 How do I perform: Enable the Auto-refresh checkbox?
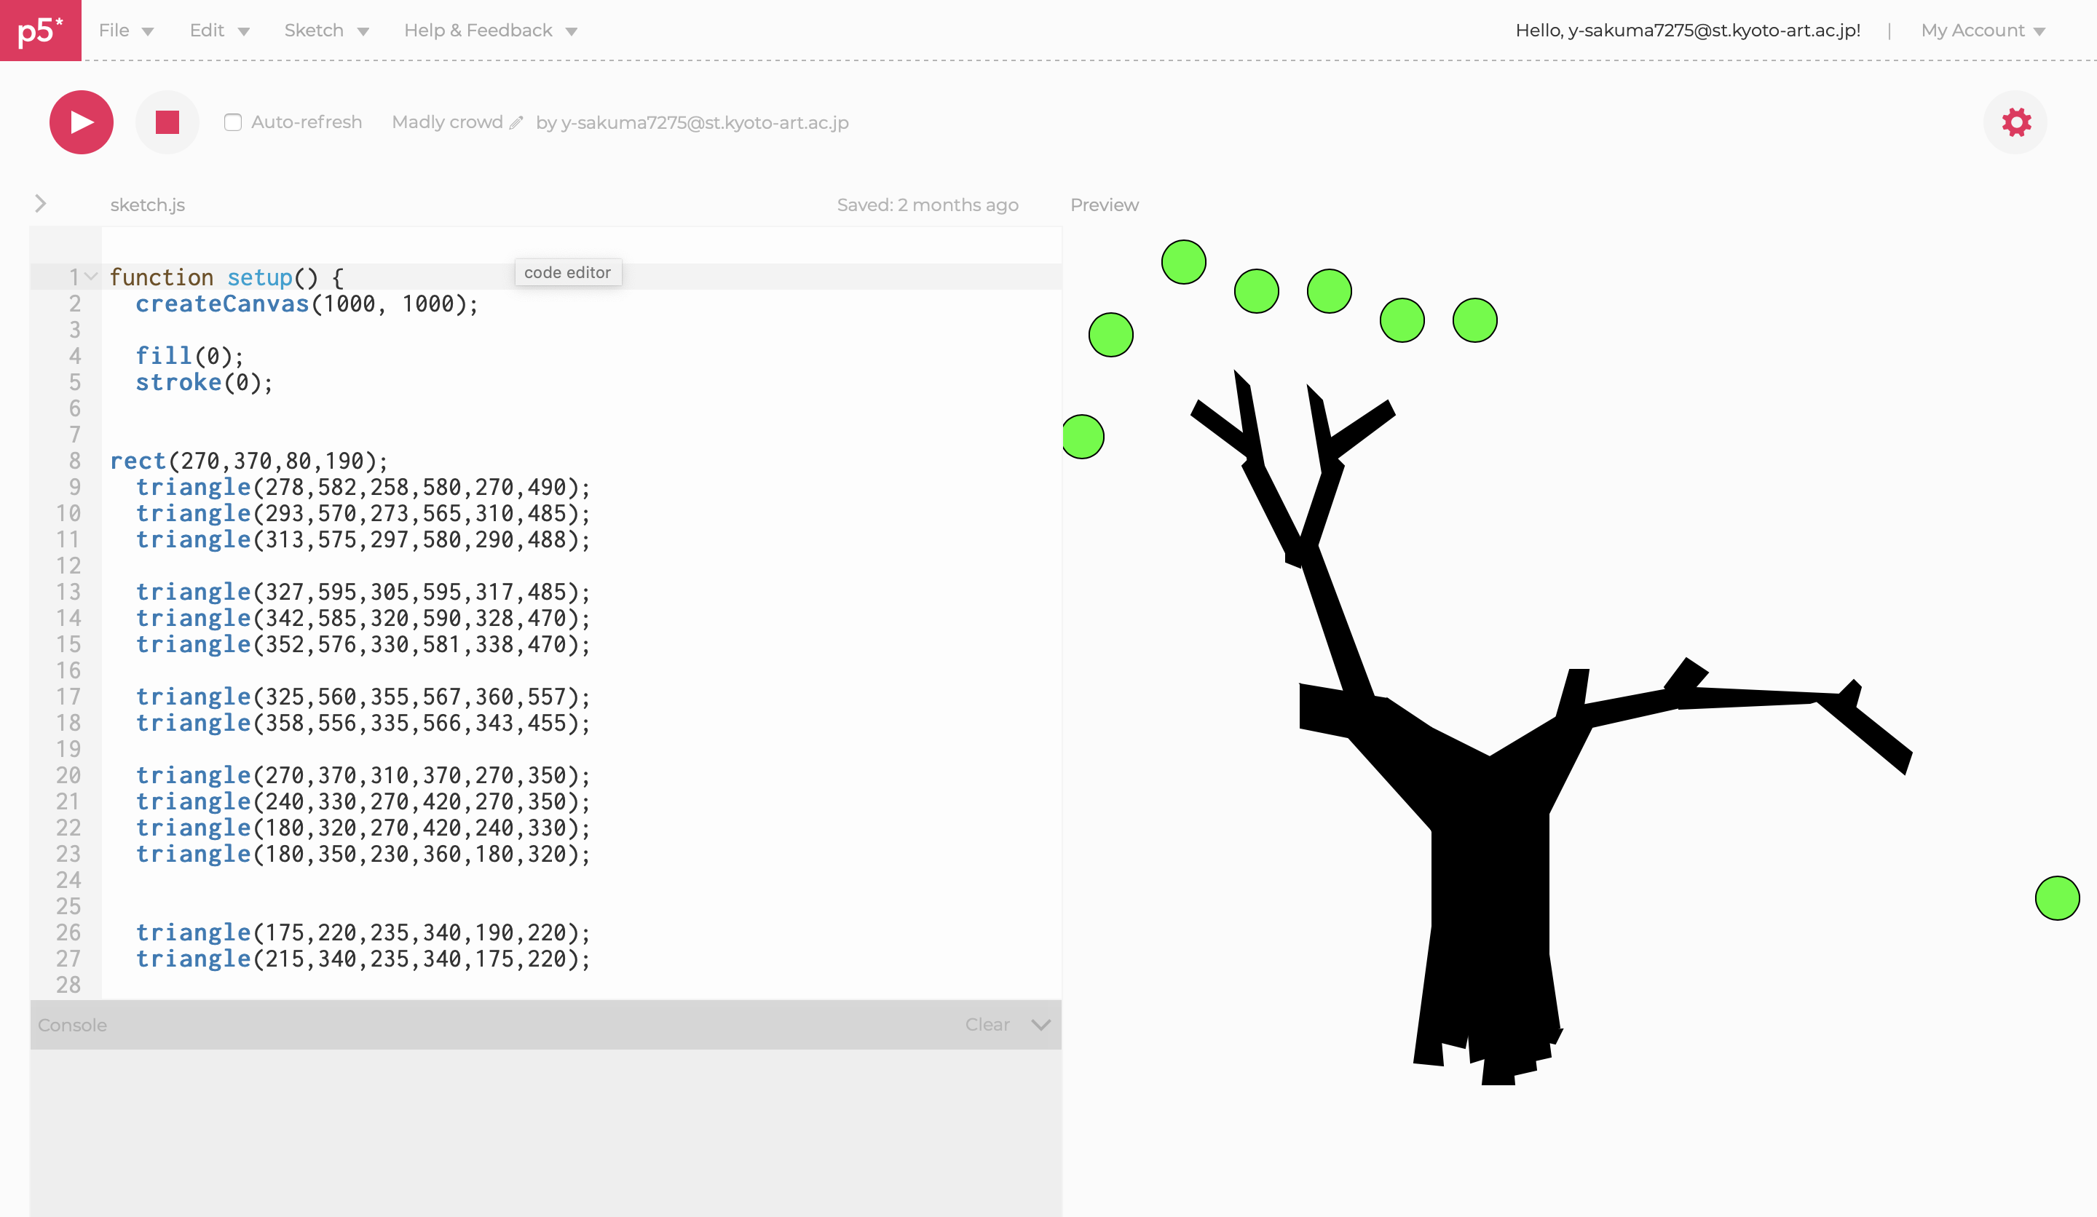(233, 122)
